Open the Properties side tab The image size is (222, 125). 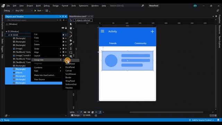pyautogui.click(x=220, y=19)
